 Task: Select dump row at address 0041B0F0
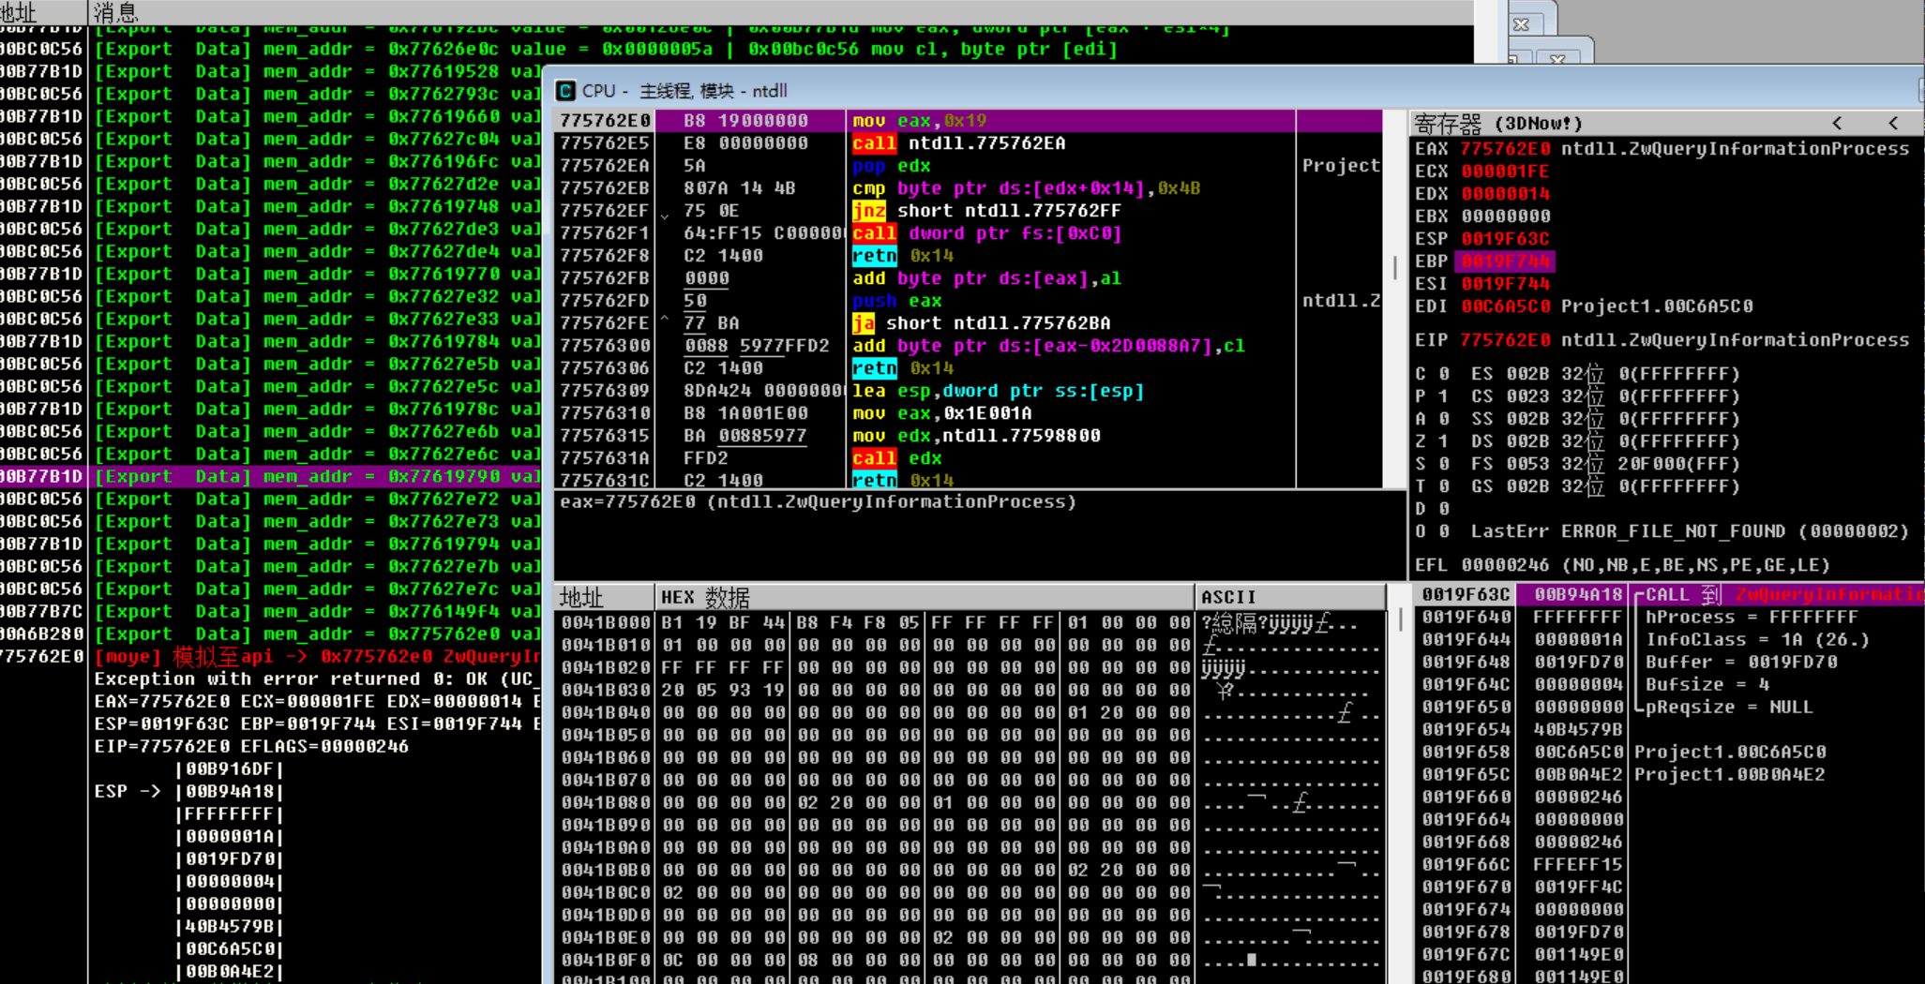point(971,960)
